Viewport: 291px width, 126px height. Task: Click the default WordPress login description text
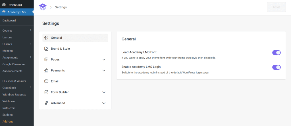(x=165, y=73)
